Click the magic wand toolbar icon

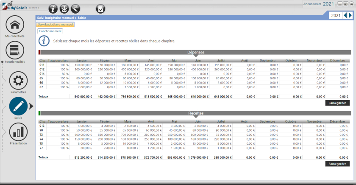tap(75, 8)
